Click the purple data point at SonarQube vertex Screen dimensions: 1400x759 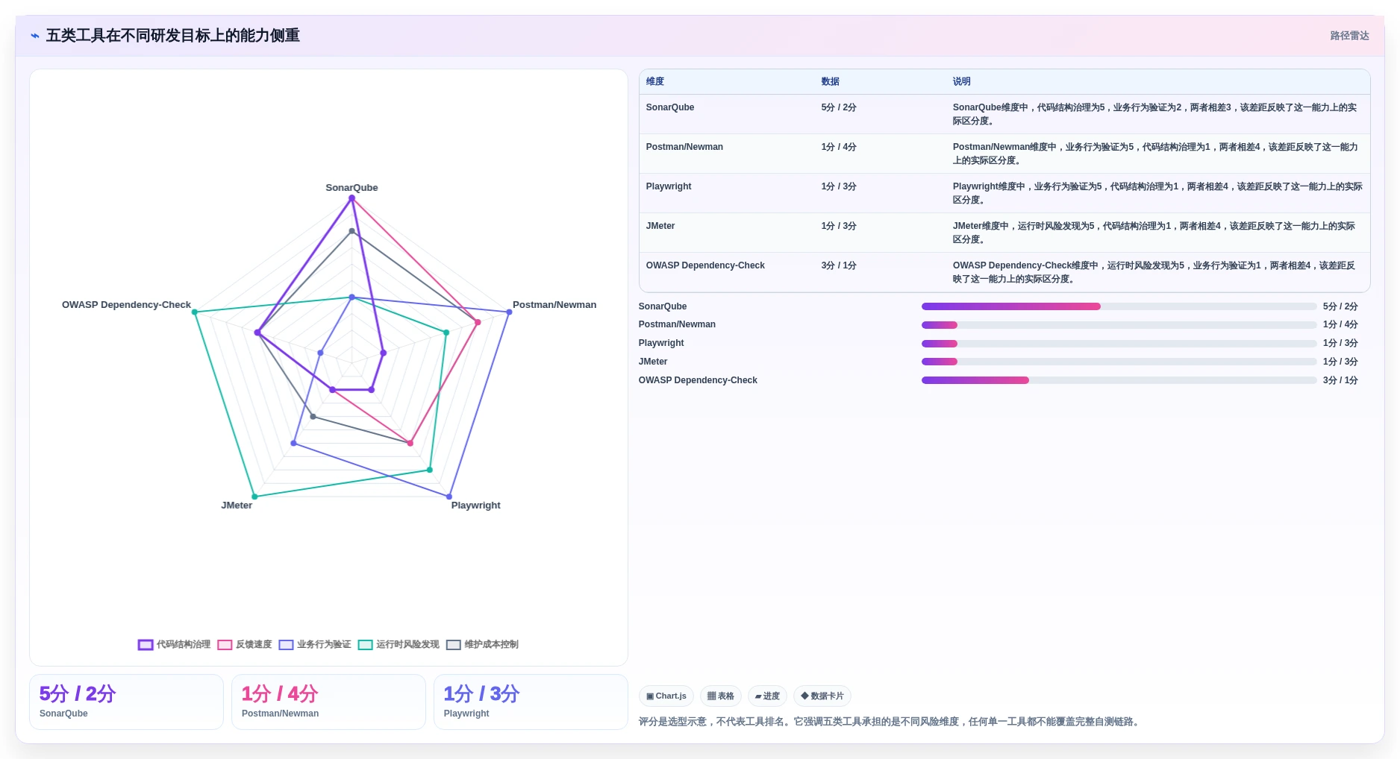pyautogui.click(x=352, y=198)
